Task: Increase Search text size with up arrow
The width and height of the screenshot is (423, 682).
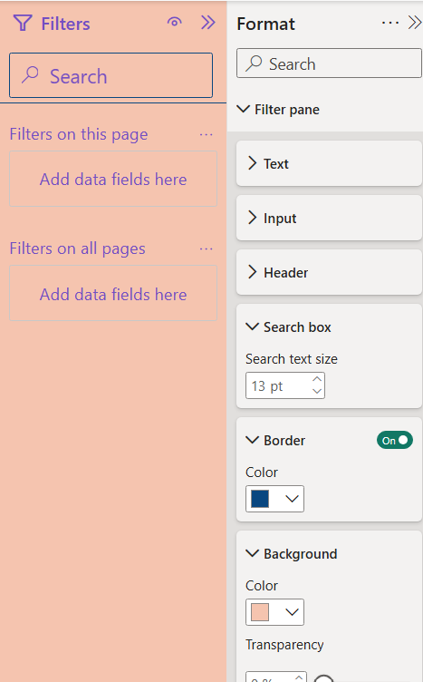Action: 317,379
